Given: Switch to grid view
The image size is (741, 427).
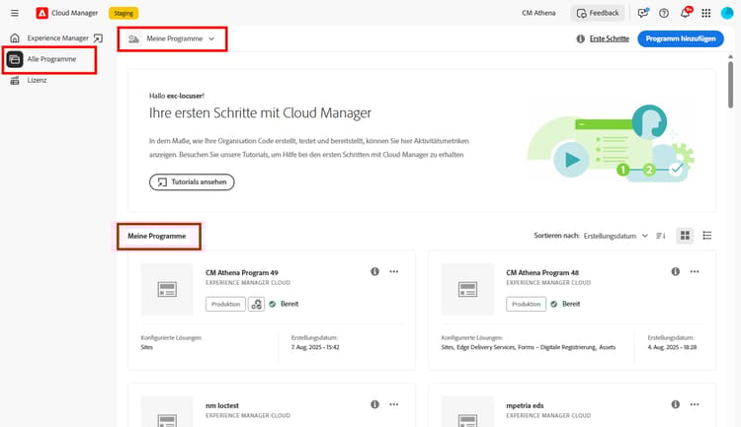Looking at the screenshot, I should (x=685, y=236).
